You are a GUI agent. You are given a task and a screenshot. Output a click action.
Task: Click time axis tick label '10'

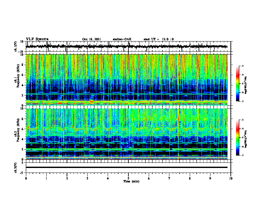click(231, 178)
